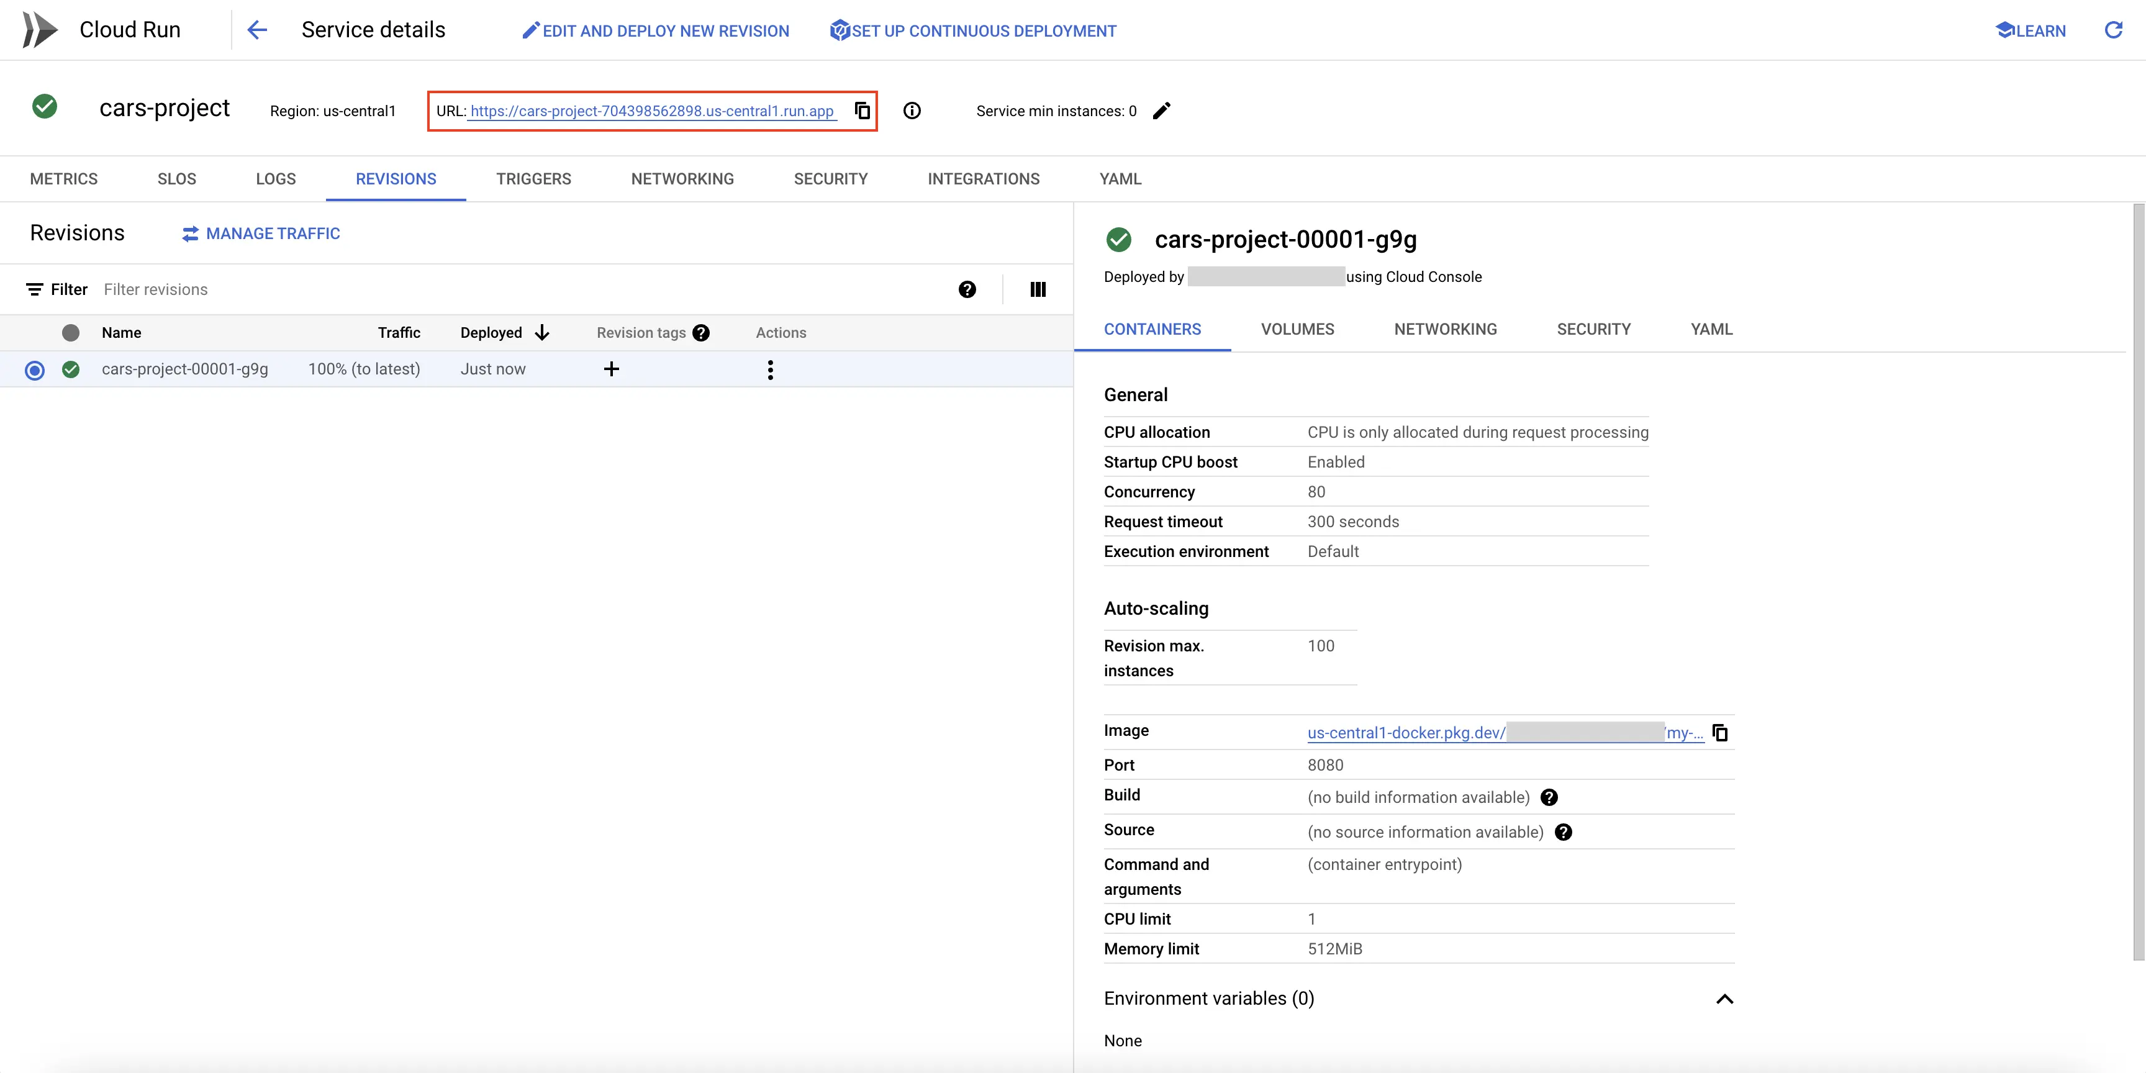2146x1073 pixels.
Task: Open filter help question mark icon
Action: point(967,289)
